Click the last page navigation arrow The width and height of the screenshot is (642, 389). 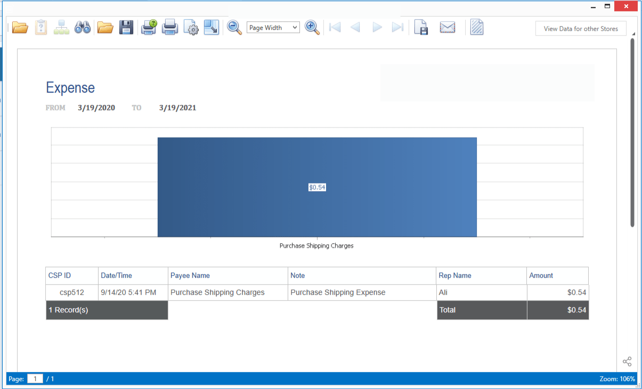(397, 27)
